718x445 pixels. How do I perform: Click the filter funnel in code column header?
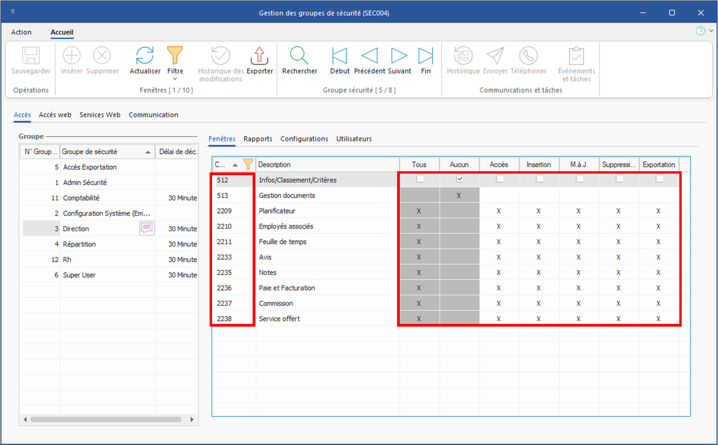248,164
